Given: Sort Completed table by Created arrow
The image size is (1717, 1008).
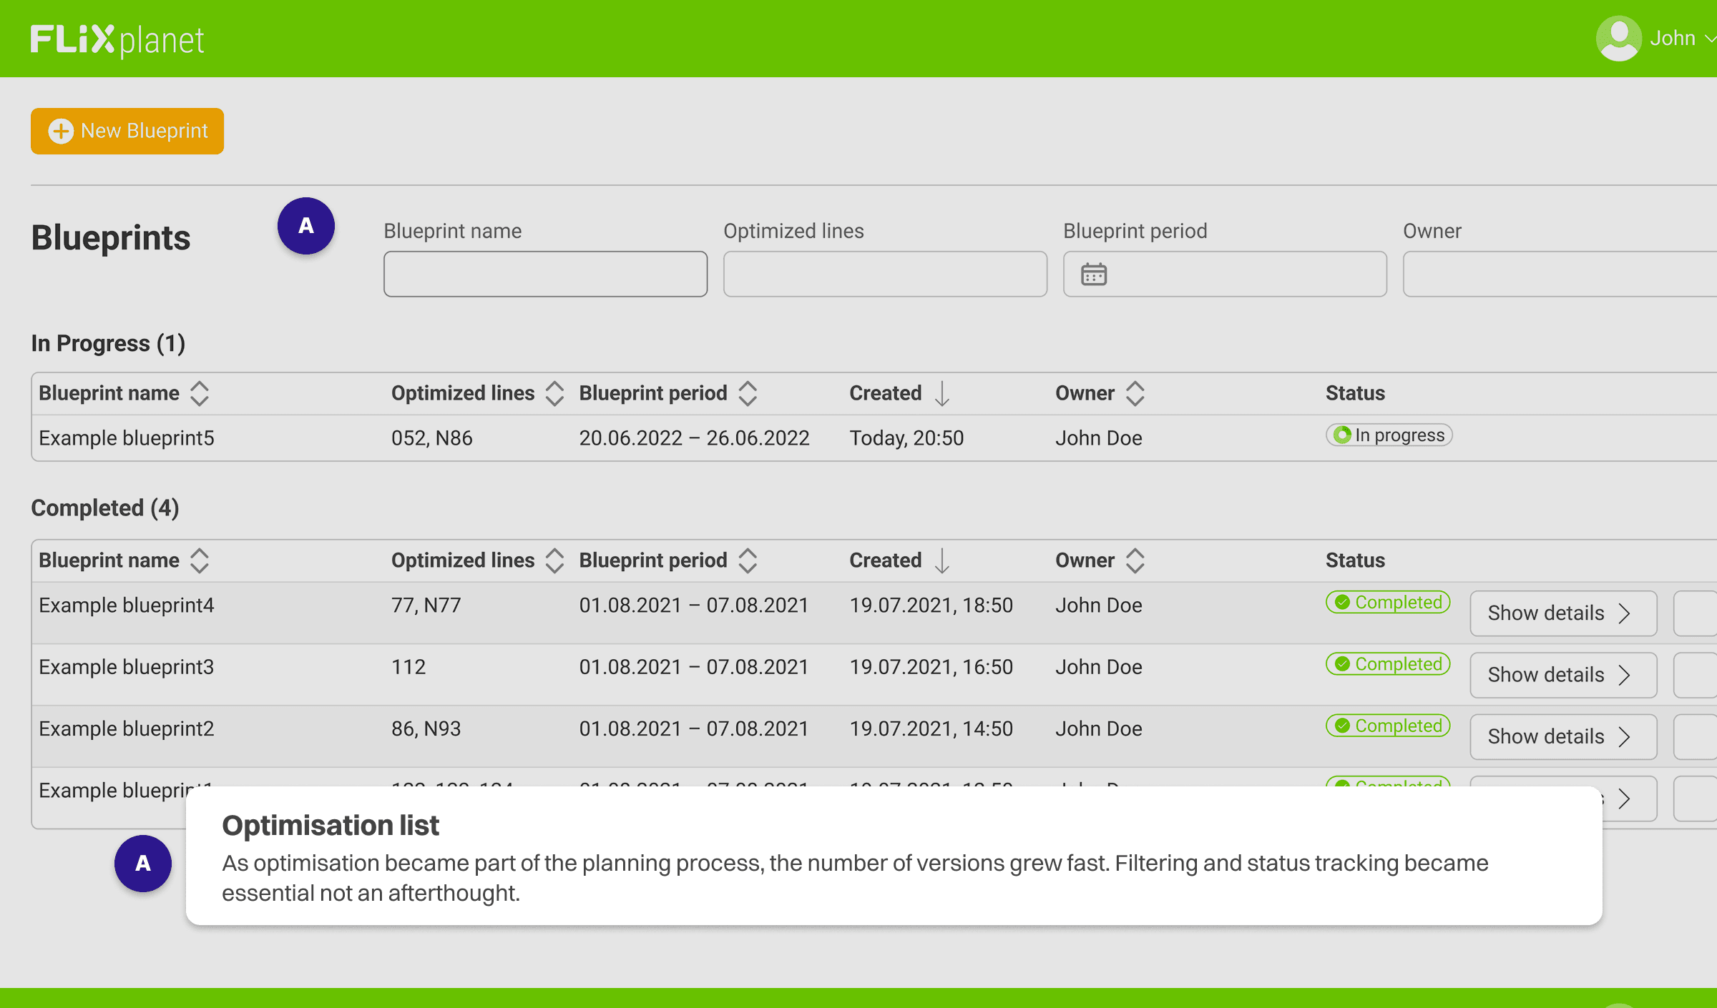Looking at the screenshot, I should point(942,560).
